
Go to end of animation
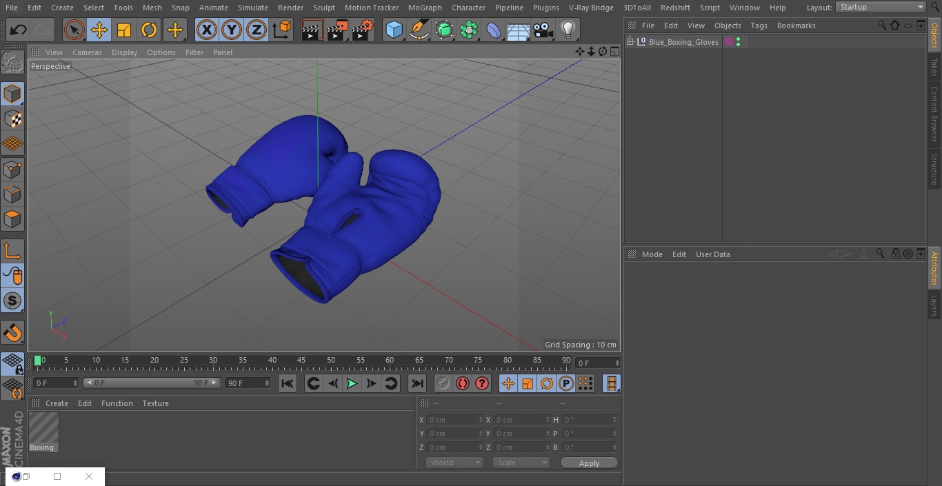click(417, 383)
